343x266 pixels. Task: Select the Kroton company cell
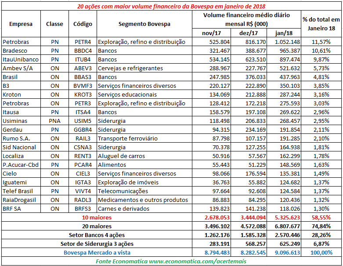[x=21, y=94]
